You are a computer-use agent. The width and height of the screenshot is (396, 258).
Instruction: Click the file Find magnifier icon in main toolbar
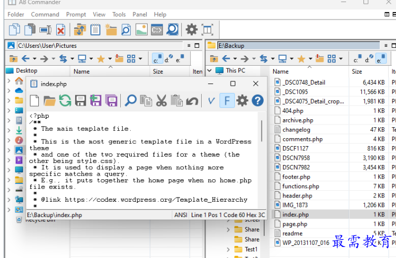coord(126,29)
